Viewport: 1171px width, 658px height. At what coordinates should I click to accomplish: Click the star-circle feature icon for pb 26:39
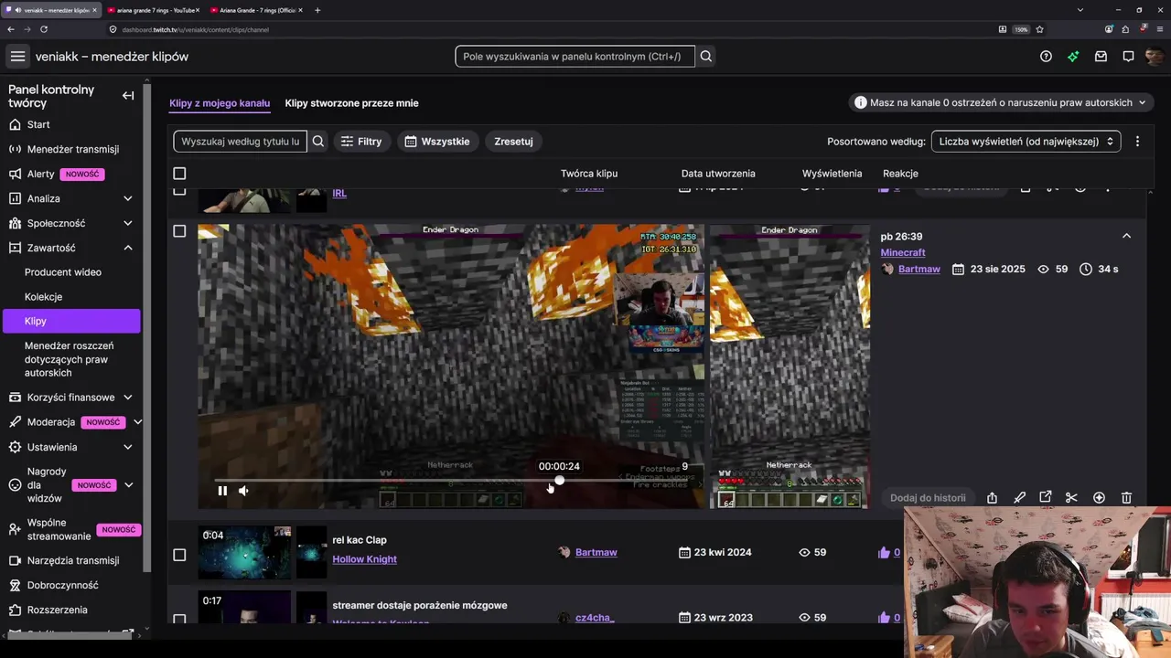[x=1099, y=498]
